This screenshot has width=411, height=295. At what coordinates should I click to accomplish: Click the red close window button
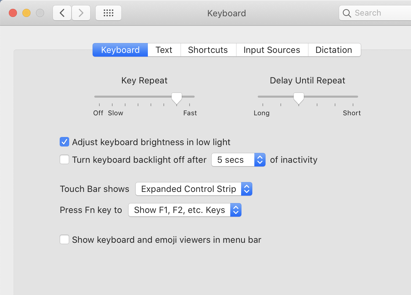click(13, 13)
